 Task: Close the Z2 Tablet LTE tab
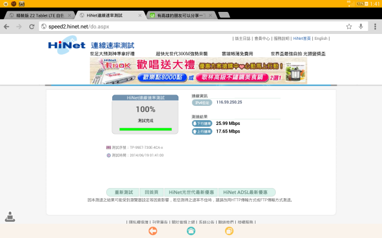(70, 15)
